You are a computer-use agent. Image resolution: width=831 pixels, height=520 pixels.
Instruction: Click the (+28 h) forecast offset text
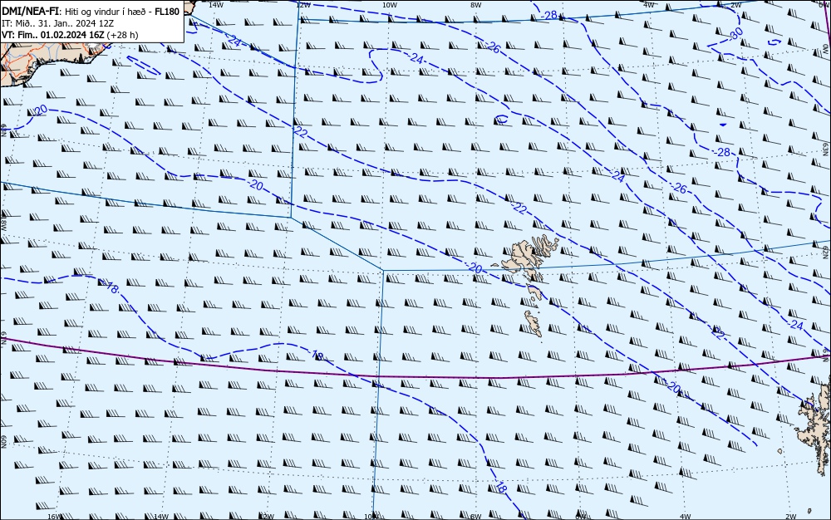tap(122, 35)
